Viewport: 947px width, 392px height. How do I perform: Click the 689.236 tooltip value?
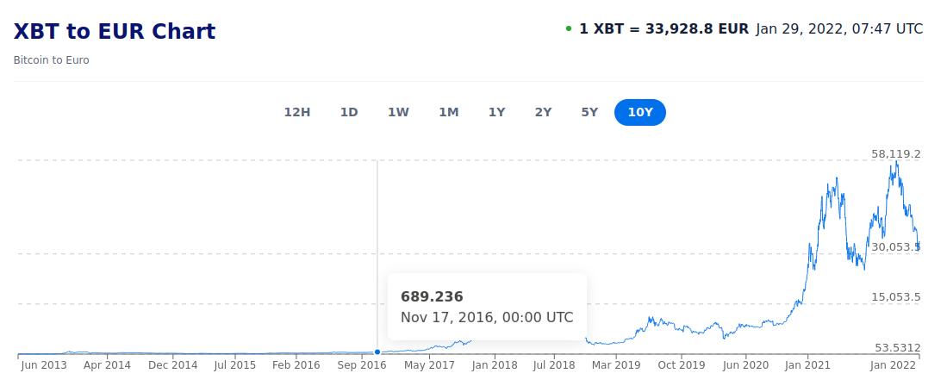coord(432,296)
